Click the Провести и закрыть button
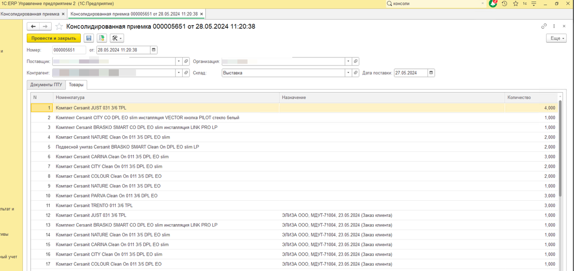The image size is (574, 271). 54,38
